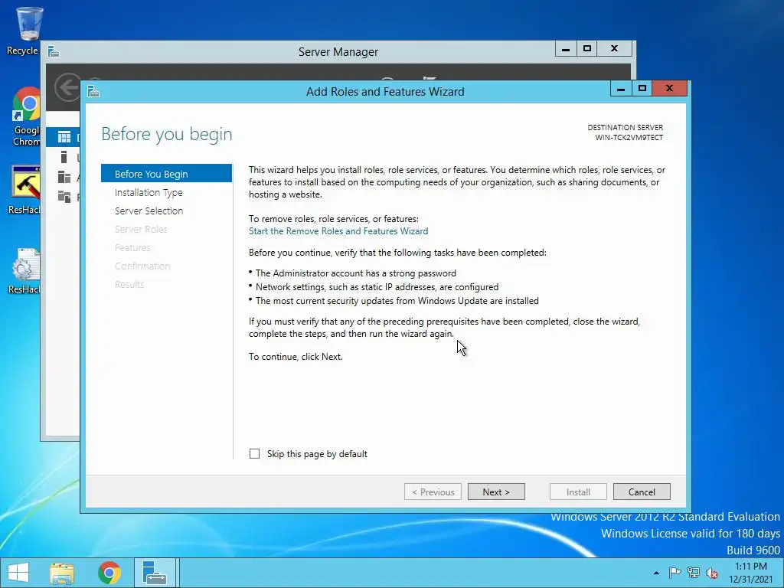Close the Add Roles and Features Wizard
784x588 pixels.
click(669, 89)
